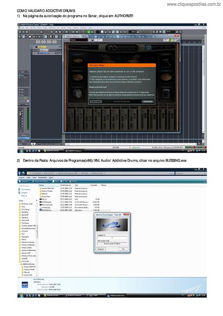
Task: Open Imagens in the favorite links
Action: (x=23, y=193)
